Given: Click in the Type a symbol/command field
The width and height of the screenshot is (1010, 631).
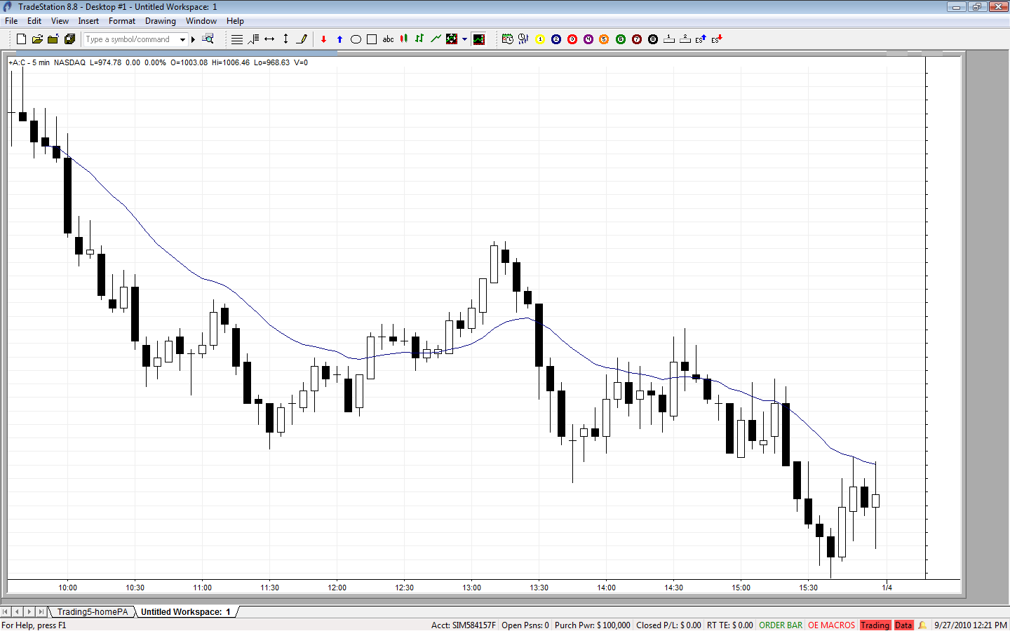Looking at the screenshot, I should click(131, 39).
